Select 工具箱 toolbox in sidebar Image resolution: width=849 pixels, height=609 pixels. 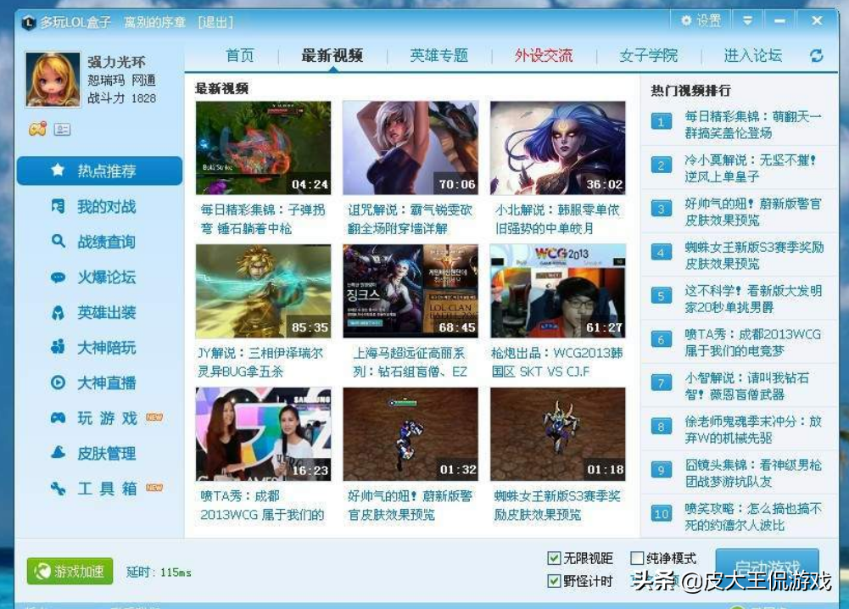click(x=105, y=489)
